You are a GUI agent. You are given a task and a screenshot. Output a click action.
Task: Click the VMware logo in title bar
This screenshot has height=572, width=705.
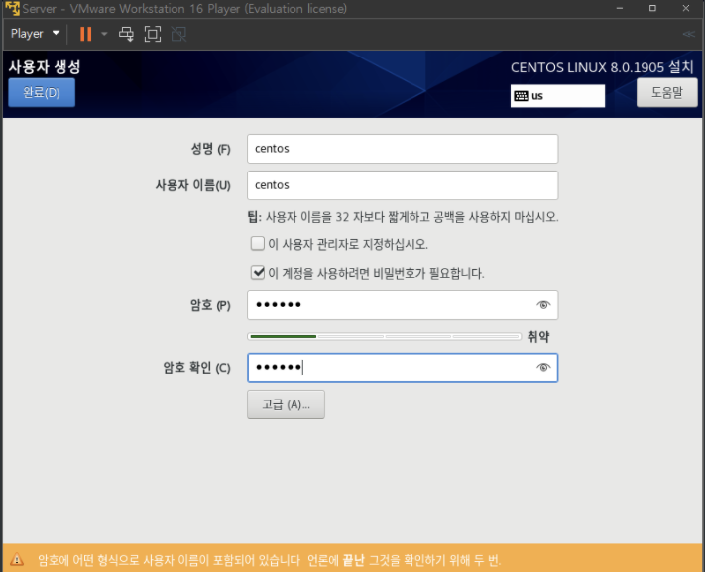12,9
